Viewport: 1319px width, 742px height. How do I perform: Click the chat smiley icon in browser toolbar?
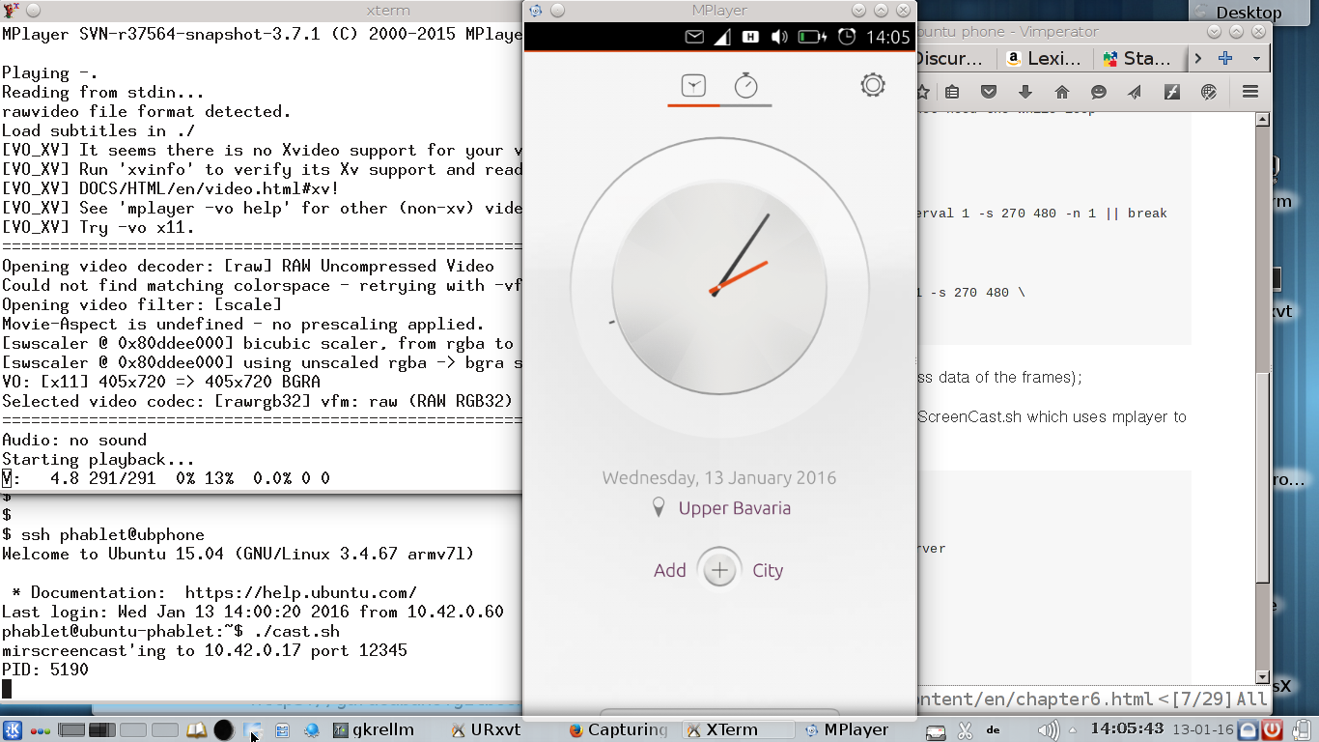pyautogui.click(x=1099, y=92)
